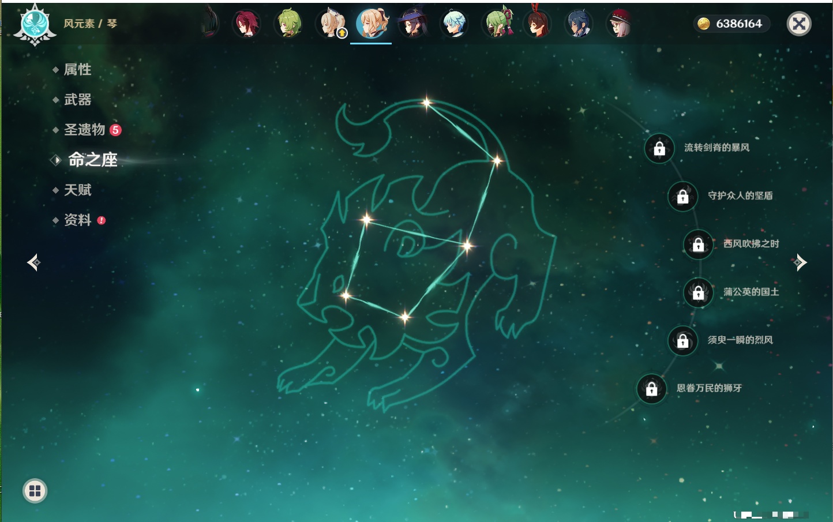Select the light-blue-haired character avatar
The height and width of the screenshot is (522, 833).
tap(455, 24)
